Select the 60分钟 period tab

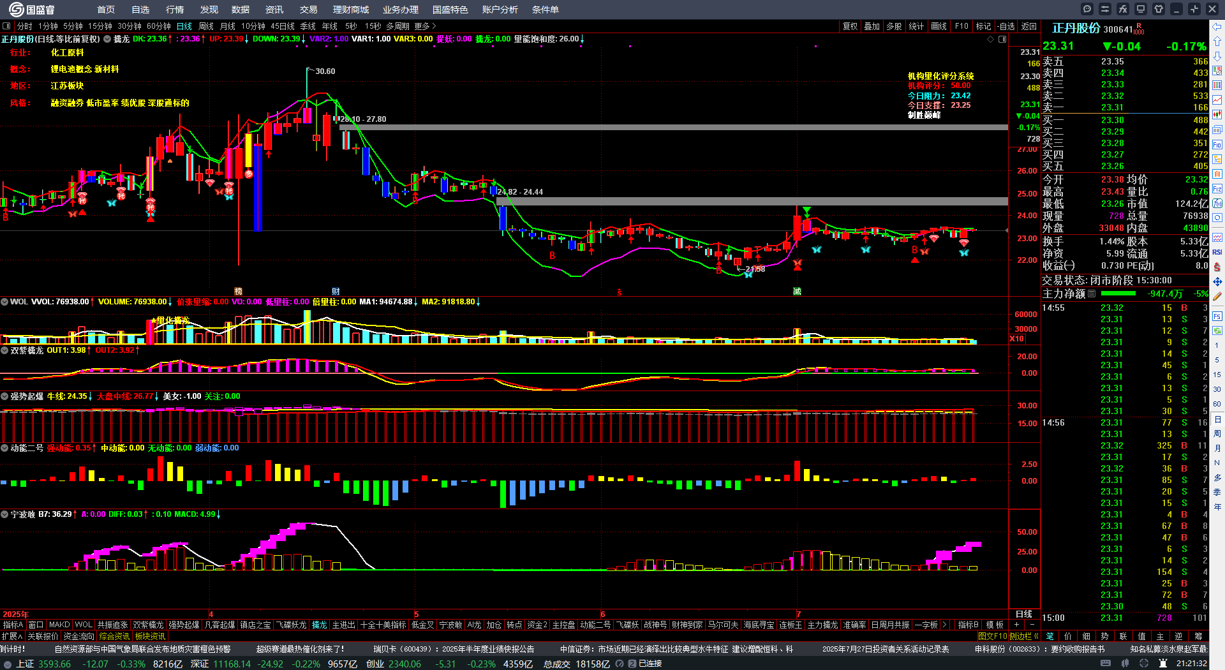[159, 26]
